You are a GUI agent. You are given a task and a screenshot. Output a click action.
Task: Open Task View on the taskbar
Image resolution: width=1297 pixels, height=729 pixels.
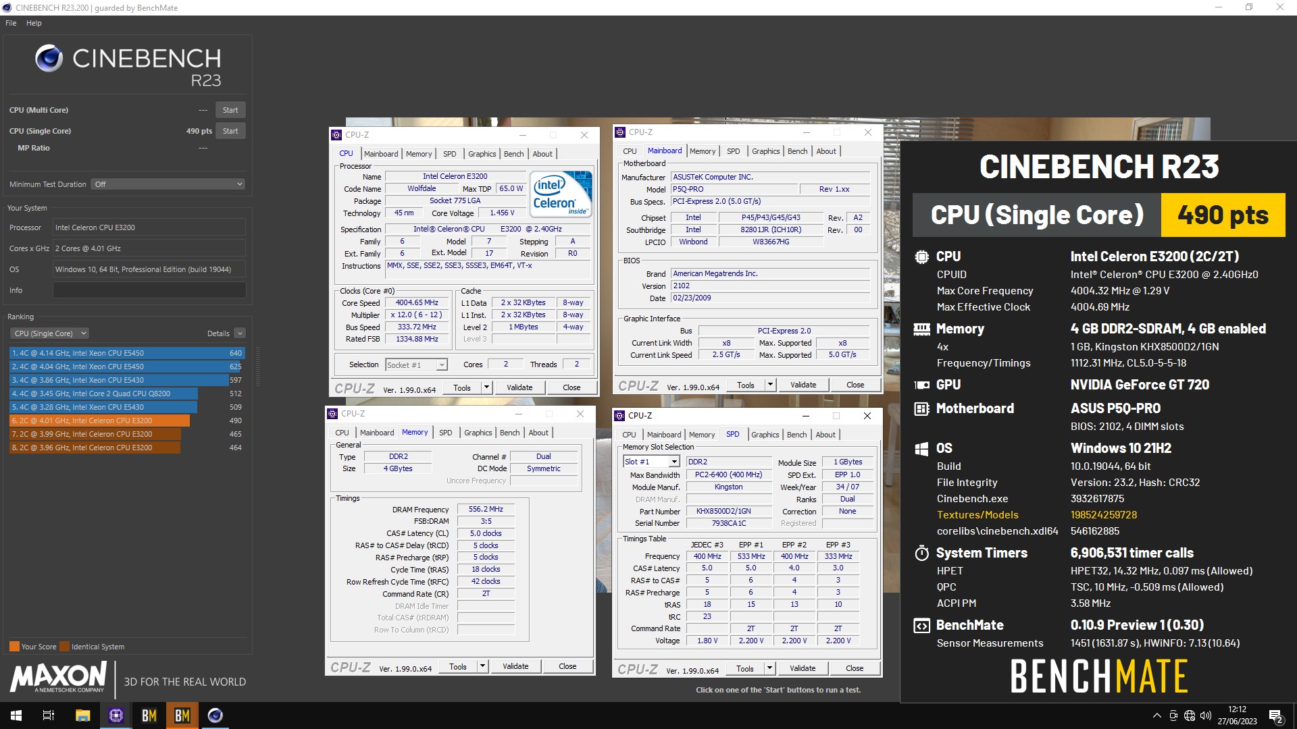point(49,715)
